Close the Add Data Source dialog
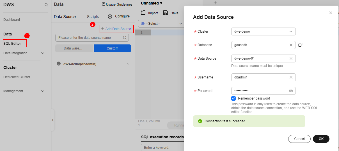Viewport: 339px width, 151px height. pos(331,13)
